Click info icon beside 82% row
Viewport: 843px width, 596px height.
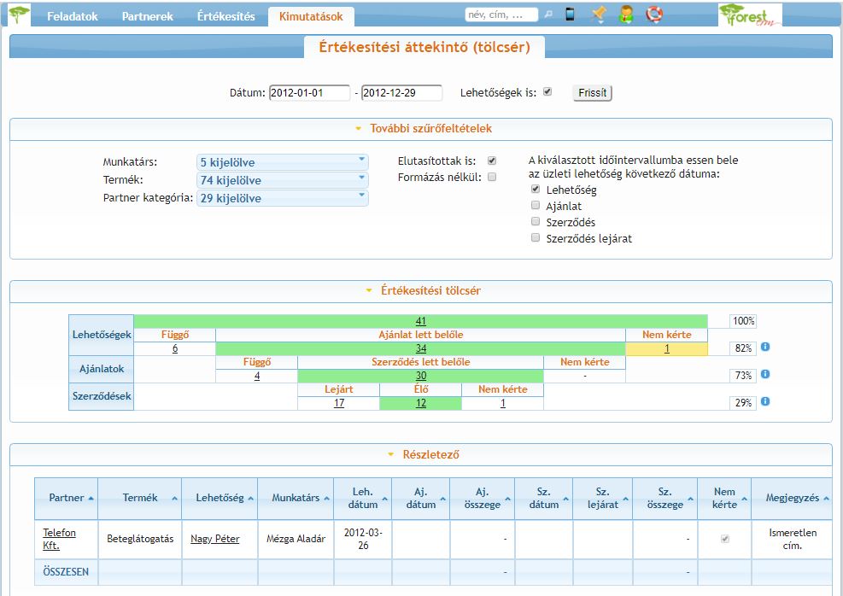pyautogui.click(x=765, y=348)
